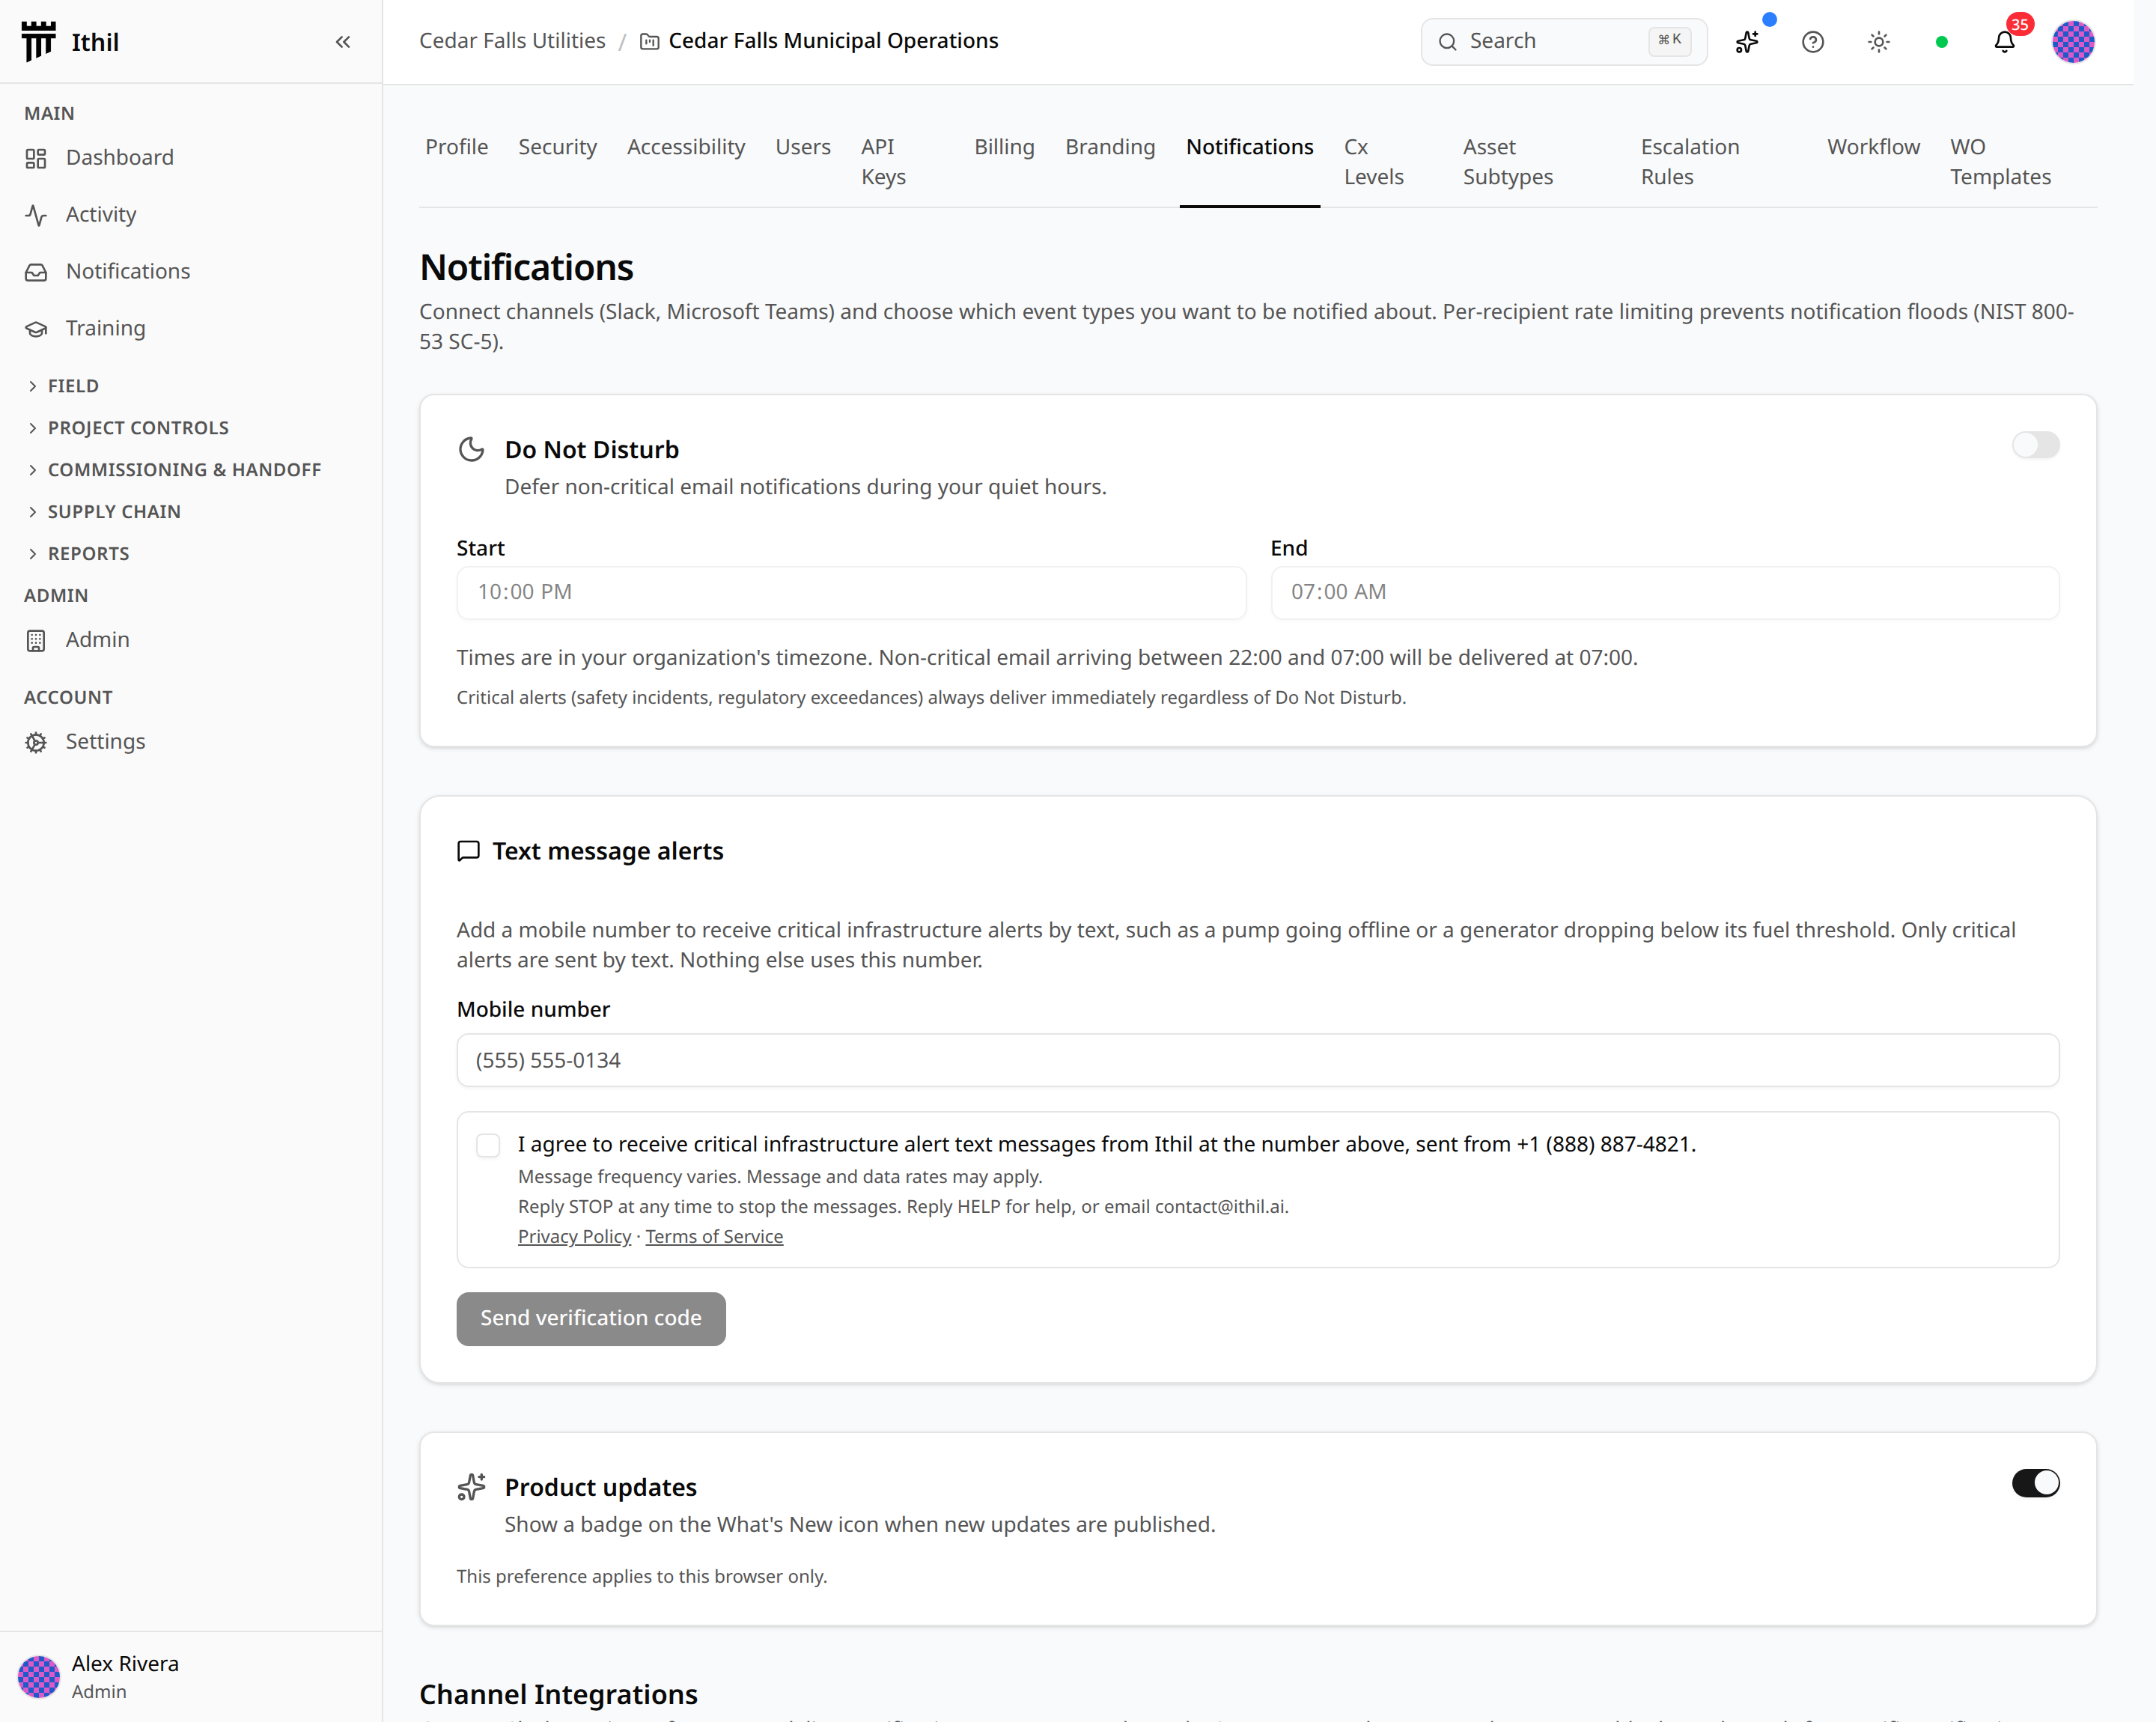Expand the PROJECT CONTROLS section
The width and height of the screenshot is (2156, 1722).
point(127,428)
